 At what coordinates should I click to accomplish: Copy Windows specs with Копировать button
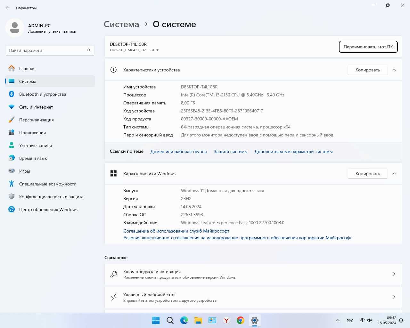tap(368, 174)
